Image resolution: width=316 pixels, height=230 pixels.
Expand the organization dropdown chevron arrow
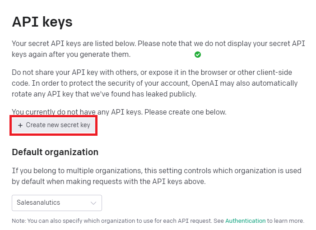93,203
